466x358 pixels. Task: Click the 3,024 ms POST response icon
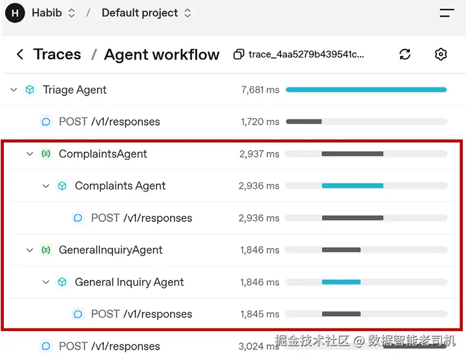46,346
